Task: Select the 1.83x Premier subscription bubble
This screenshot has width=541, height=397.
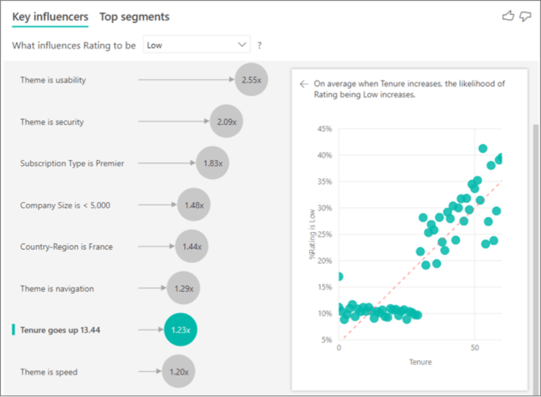Action: 213,163
